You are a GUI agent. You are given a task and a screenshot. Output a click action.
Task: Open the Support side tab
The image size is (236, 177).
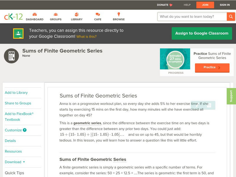231,96
